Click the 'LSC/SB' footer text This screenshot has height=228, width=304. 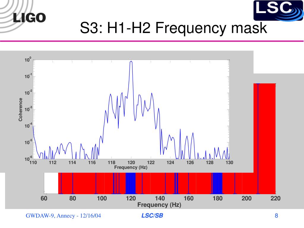[x=152, y=216]
